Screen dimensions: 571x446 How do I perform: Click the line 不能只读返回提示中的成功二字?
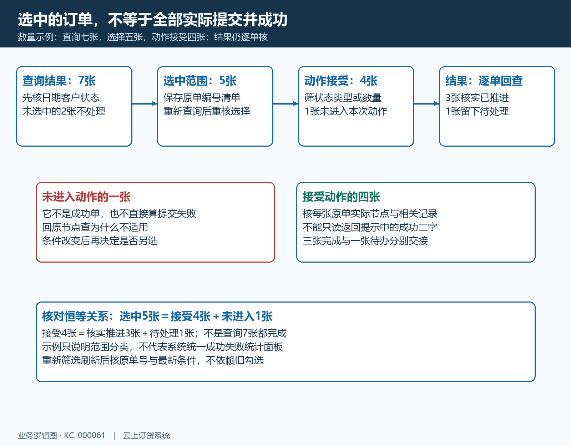point(370,227)
